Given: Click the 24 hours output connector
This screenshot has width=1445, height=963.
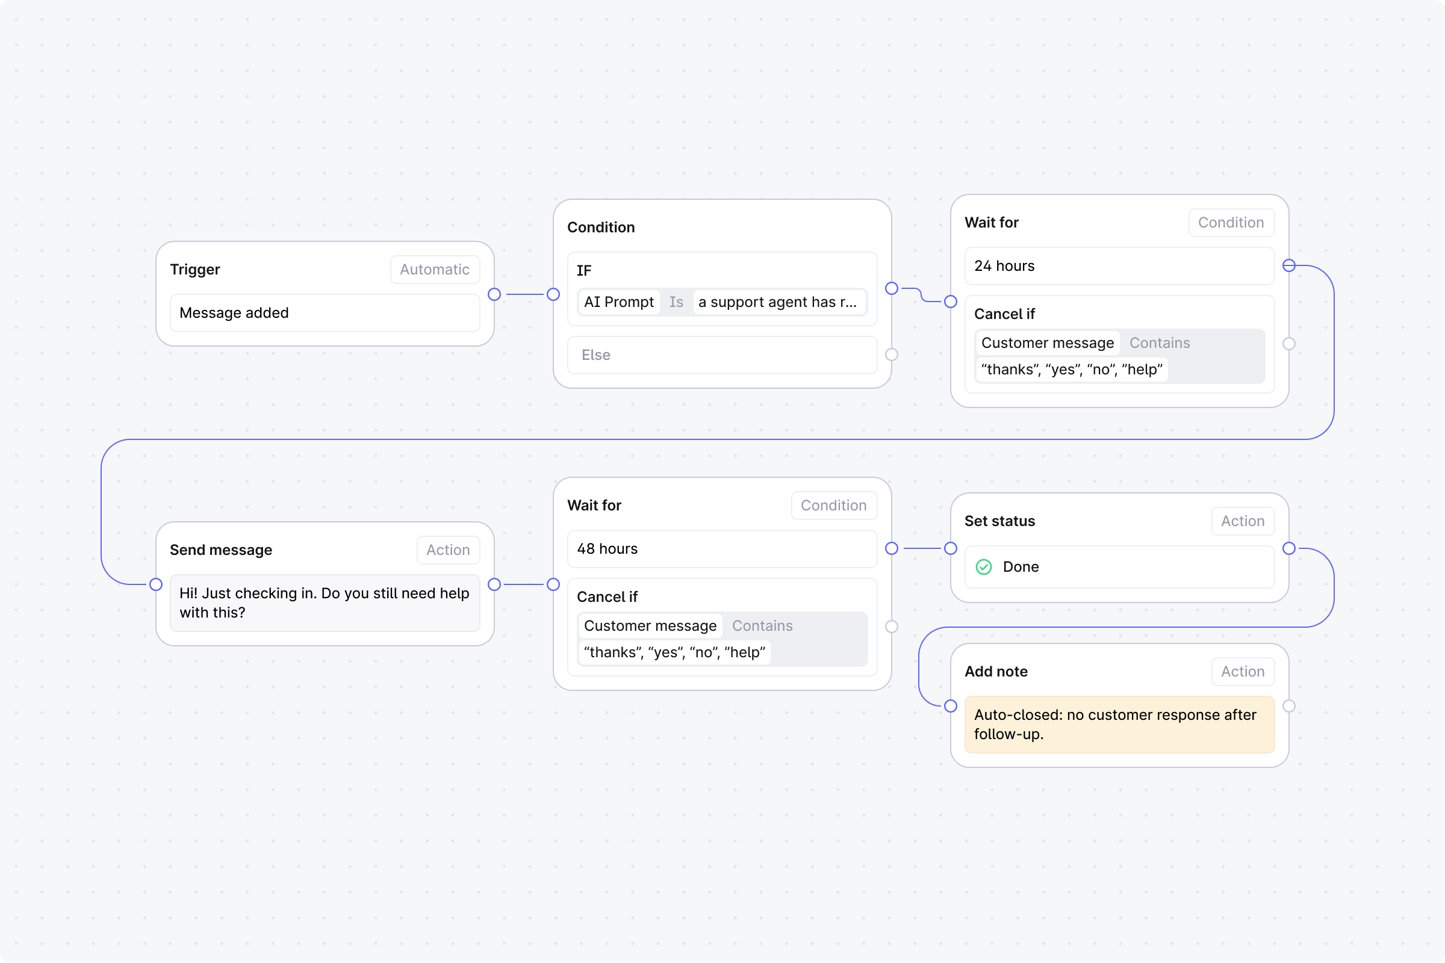Looking at the screenshot, I should (x=1289, y=265).
